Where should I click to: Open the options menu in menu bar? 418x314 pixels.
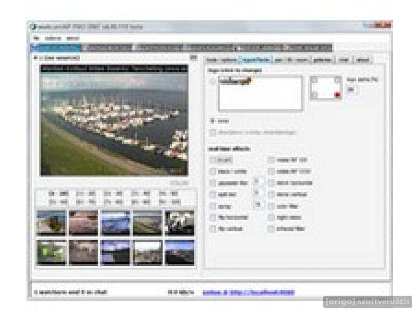click(53, 38)
